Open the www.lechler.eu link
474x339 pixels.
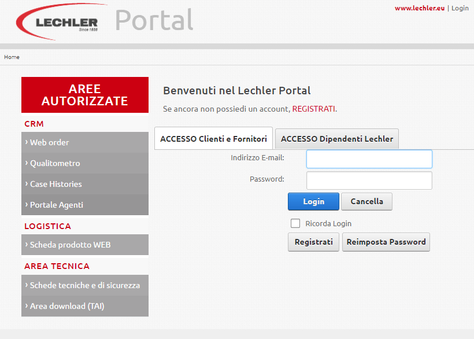(419, 8)
